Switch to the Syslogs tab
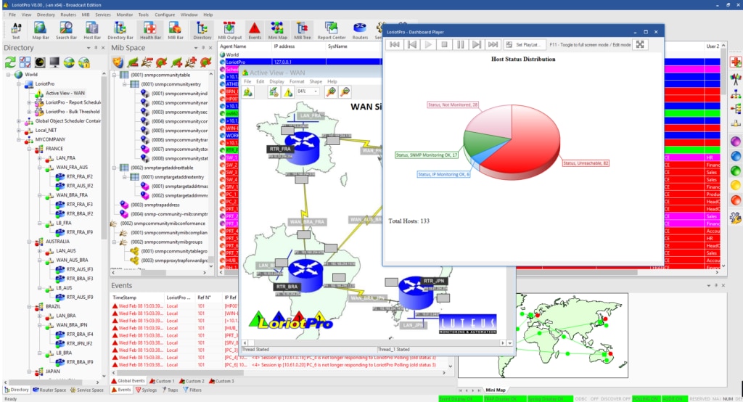 click(146, 390)
